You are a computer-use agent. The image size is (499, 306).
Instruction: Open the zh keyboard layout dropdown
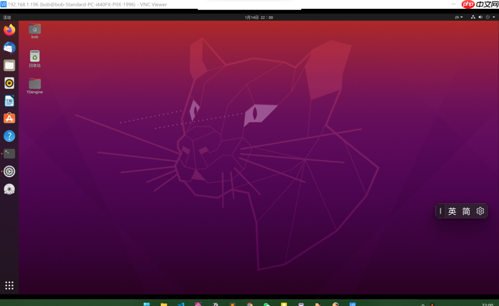click(x=458, y=17)
